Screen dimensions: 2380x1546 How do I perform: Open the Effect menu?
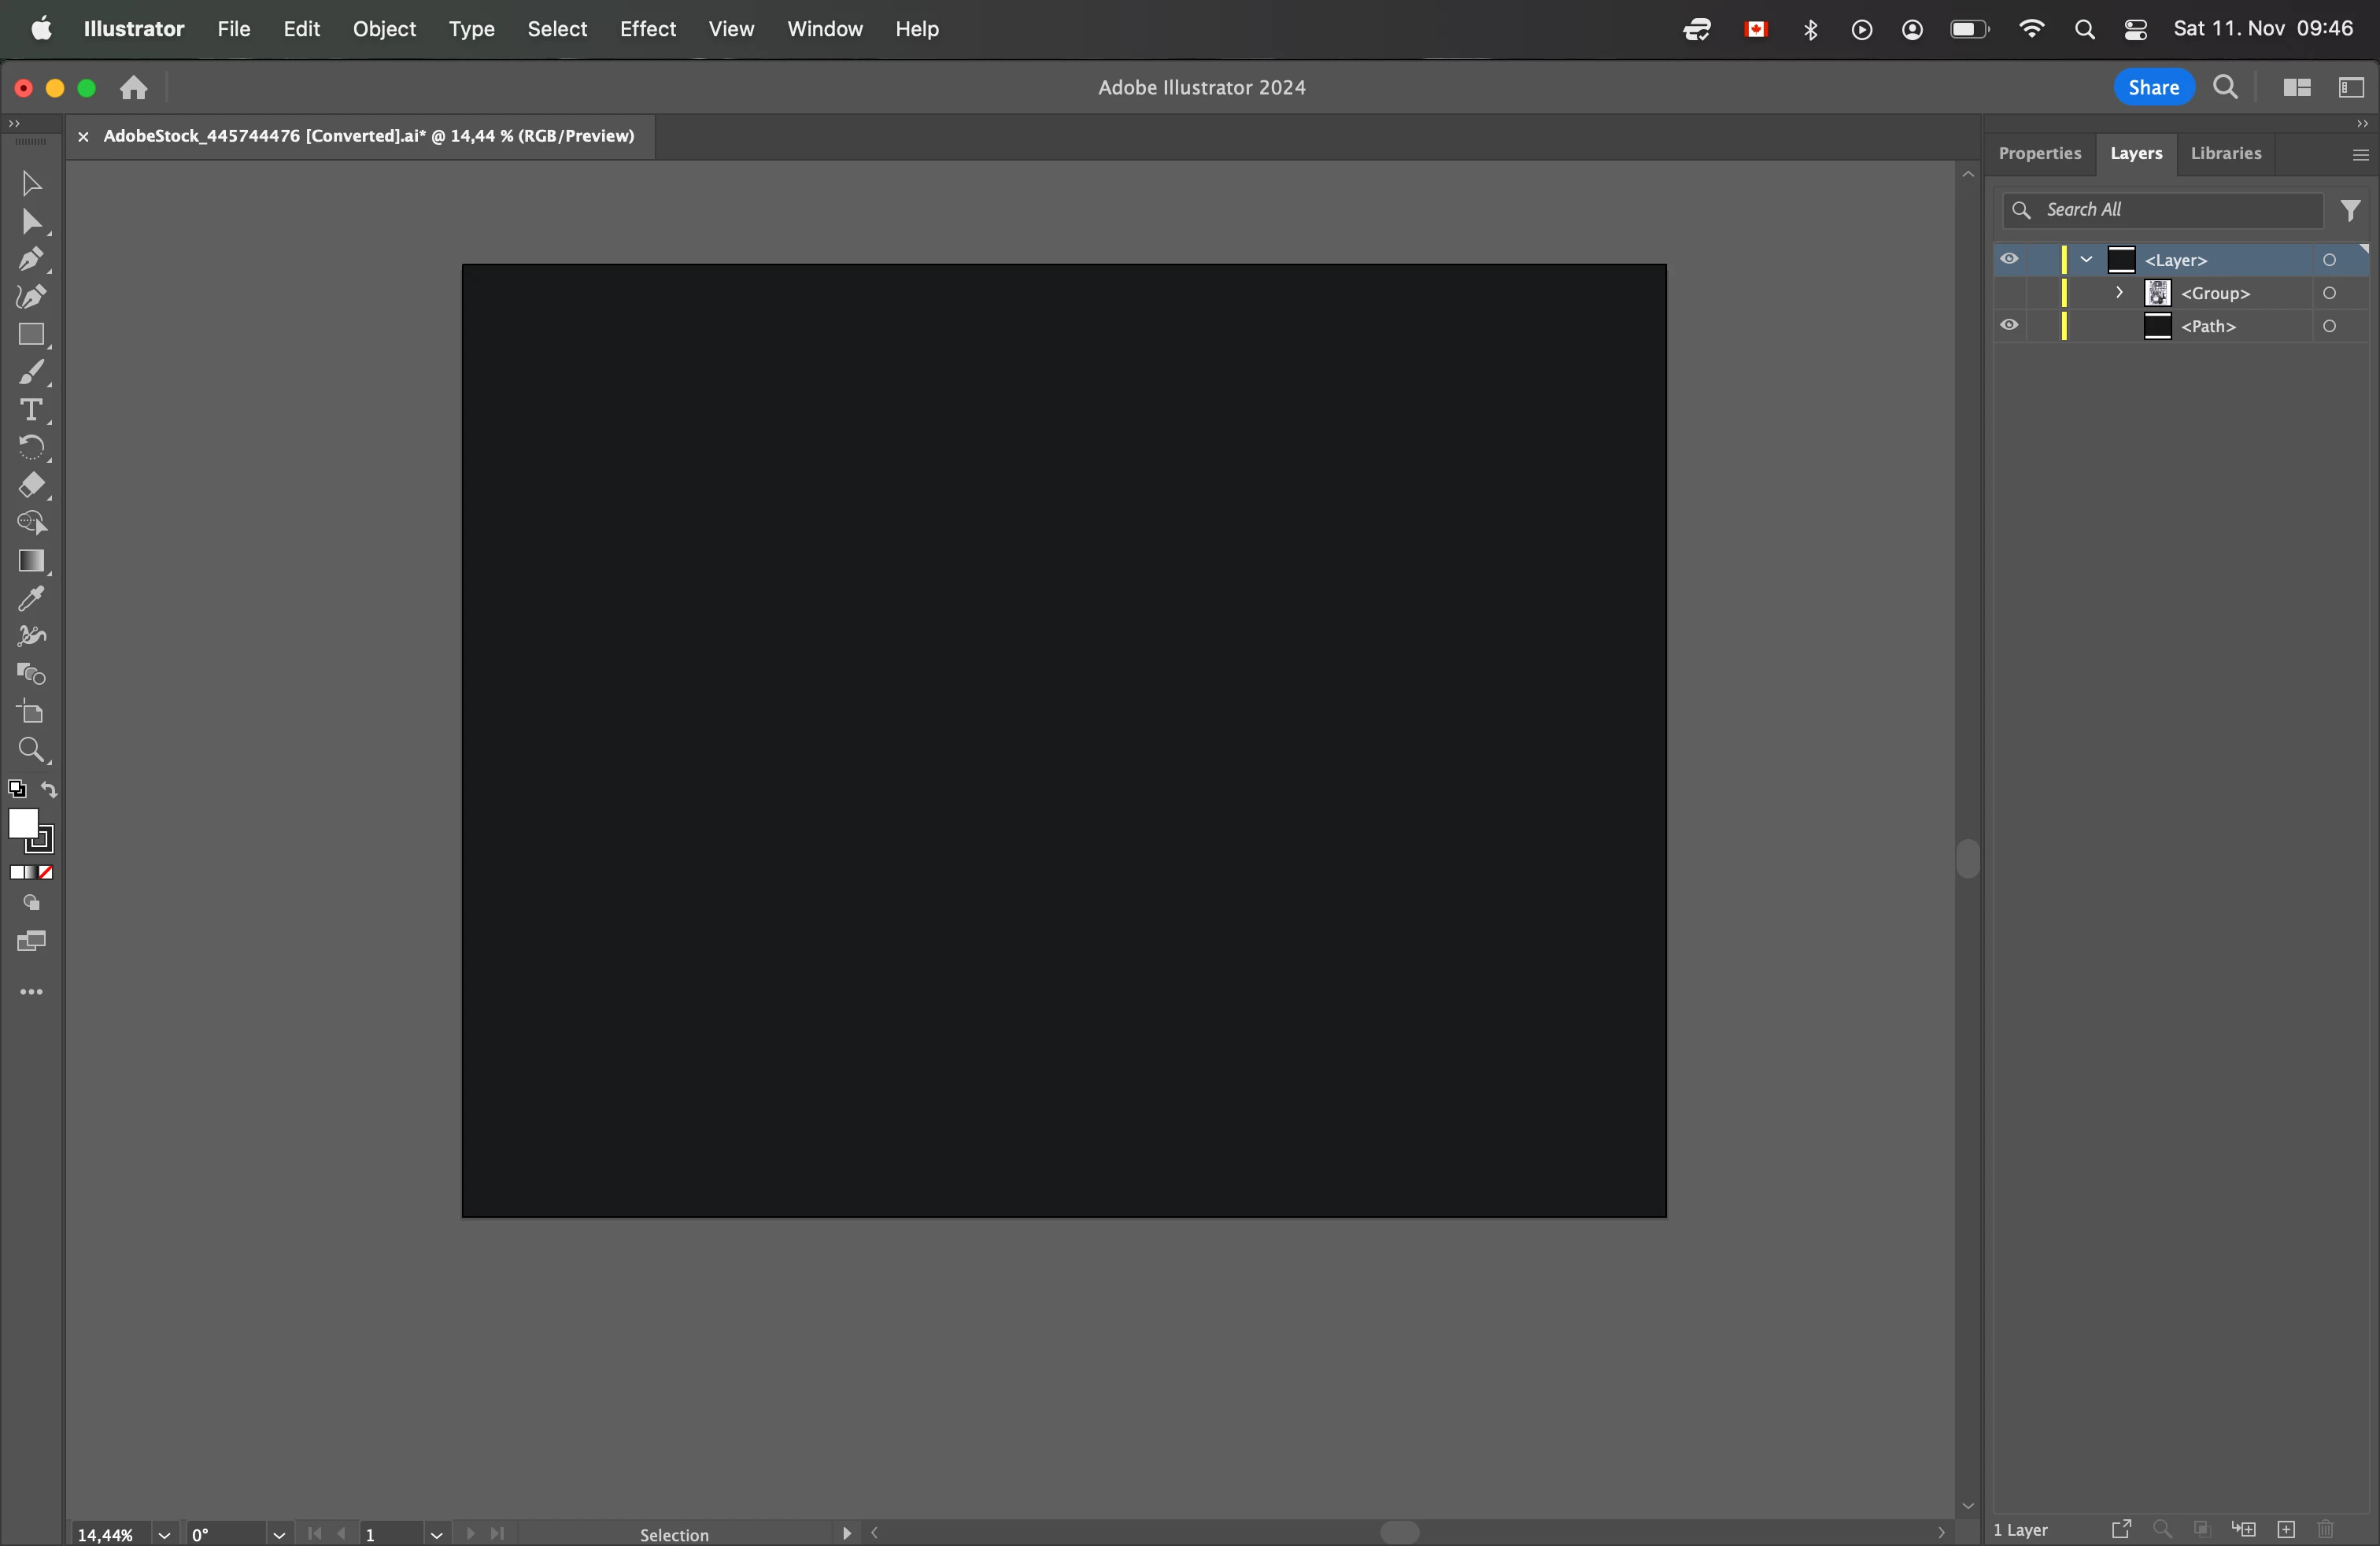(x=647, y=29)
